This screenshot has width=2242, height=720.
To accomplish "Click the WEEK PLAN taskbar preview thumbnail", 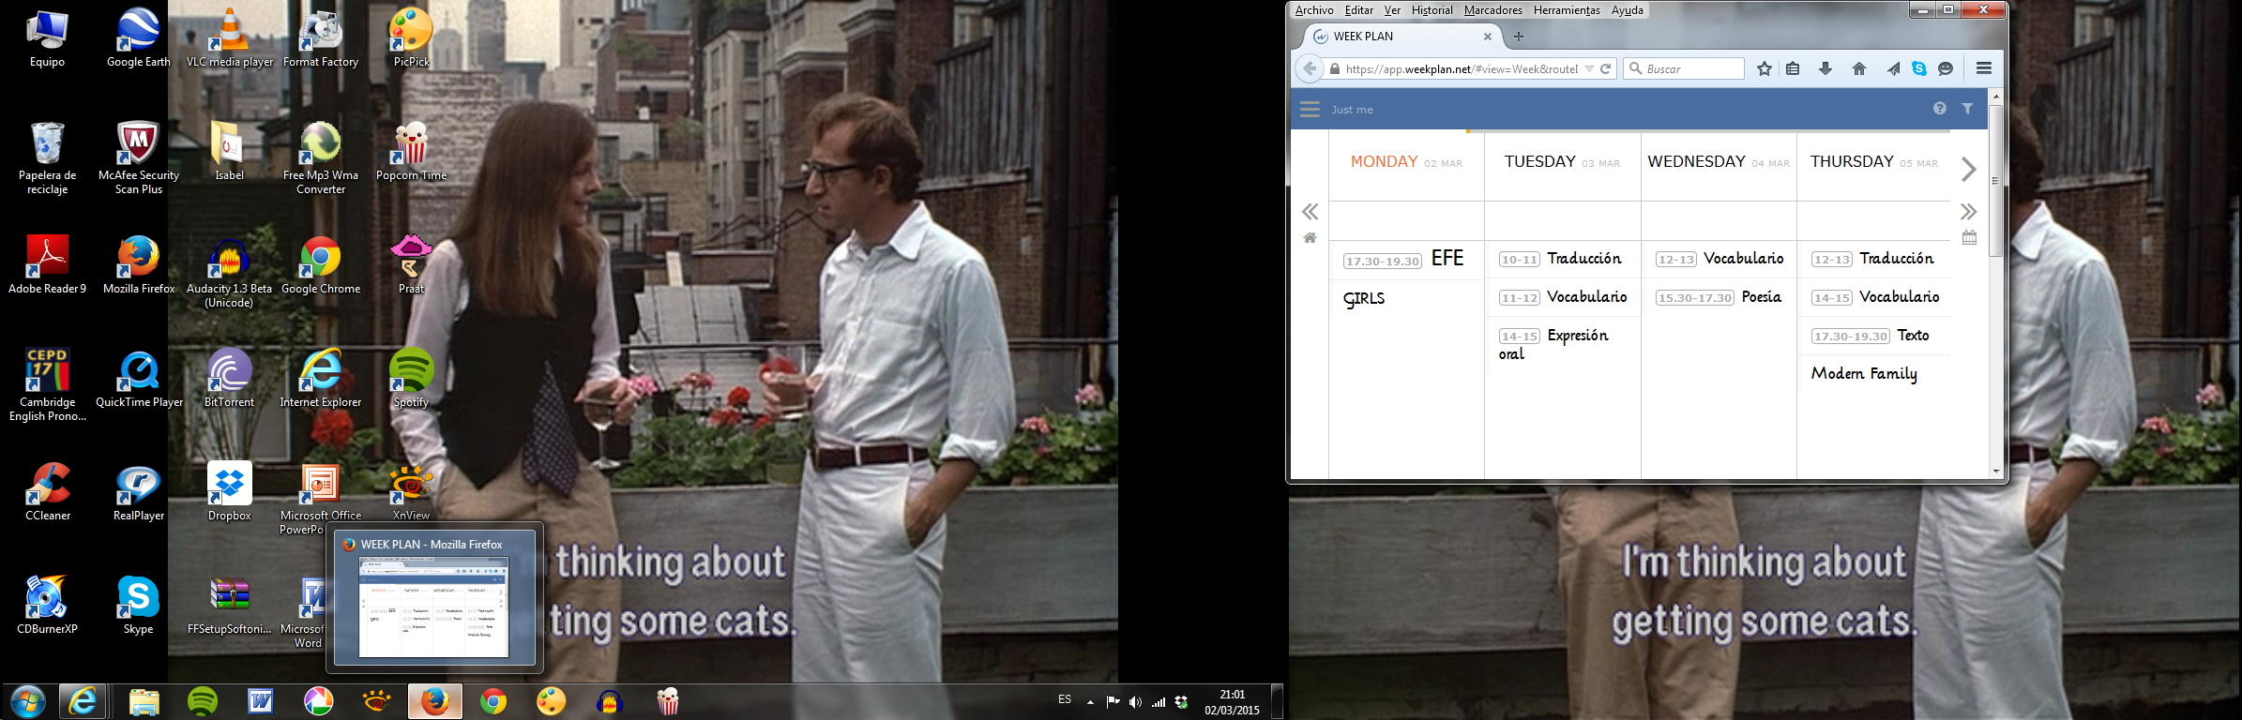I will (434, 607).
